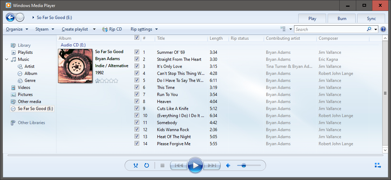Start playback with the Play button

click(x=195, y=165)
